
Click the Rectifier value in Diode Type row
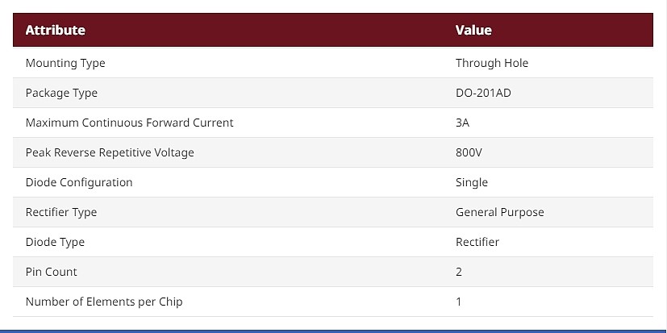[x=477, y=242]
